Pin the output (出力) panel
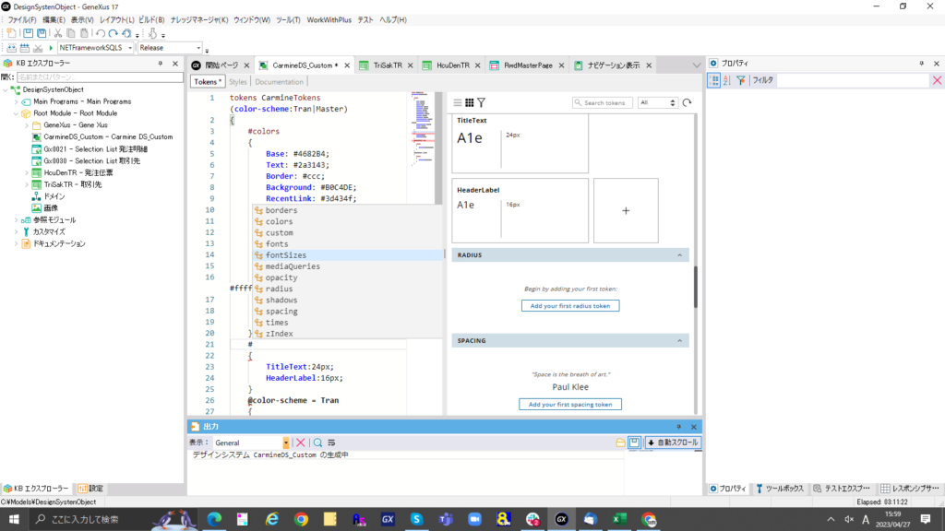The image size is (945, 531). [678, 427]
